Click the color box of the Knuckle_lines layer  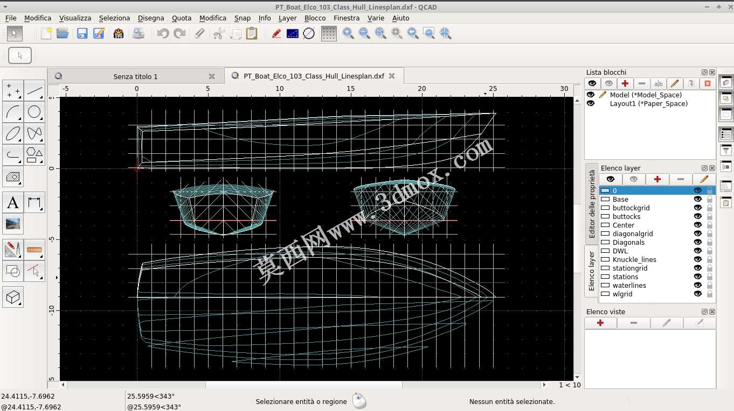click(x=605, y=259)
